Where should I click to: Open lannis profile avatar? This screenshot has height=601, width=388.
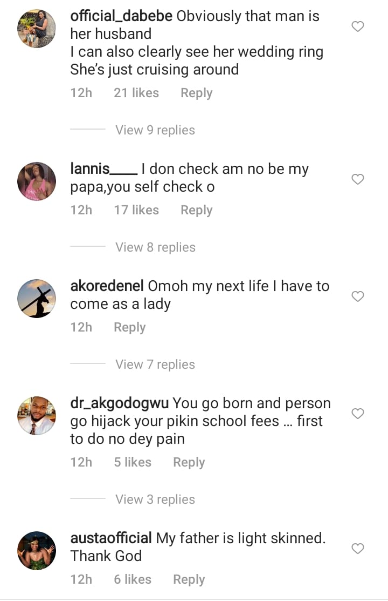tap(37, 181)
